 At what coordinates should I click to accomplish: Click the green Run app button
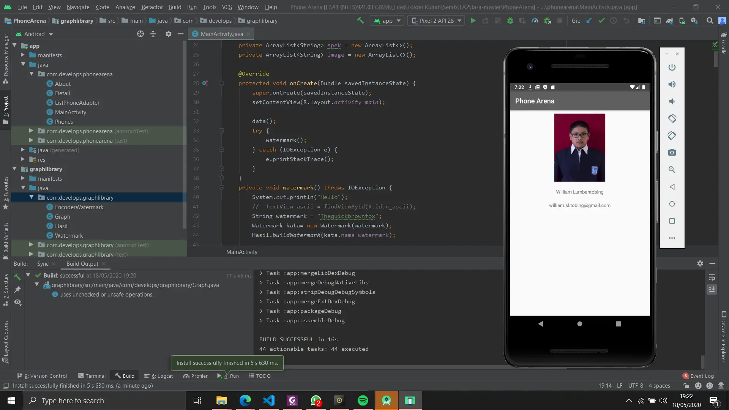pyautogui.click(x=473, y=21)
